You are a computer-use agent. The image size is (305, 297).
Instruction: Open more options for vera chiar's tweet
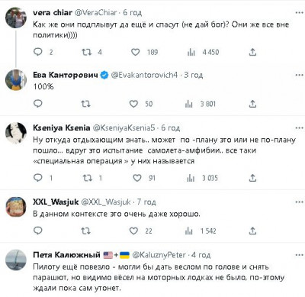[299, 12]
